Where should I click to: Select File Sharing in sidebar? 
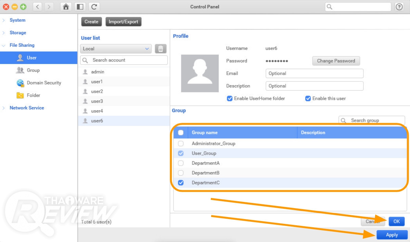click(22, 45)
